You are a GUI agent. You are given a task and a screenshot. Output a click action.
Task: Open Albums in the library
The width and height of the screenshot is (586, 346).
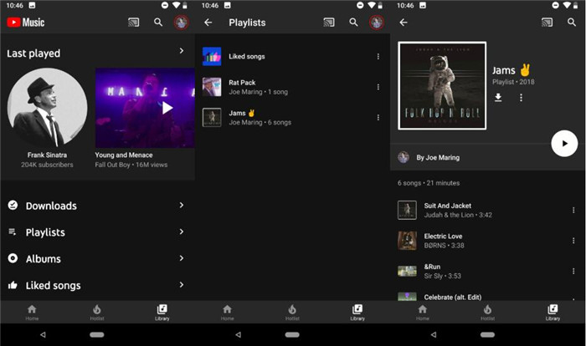[98, 258]
